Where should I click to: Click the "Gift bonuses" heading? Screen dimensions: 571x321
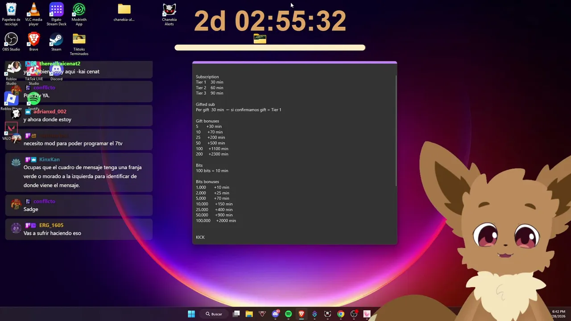(207, 121)
